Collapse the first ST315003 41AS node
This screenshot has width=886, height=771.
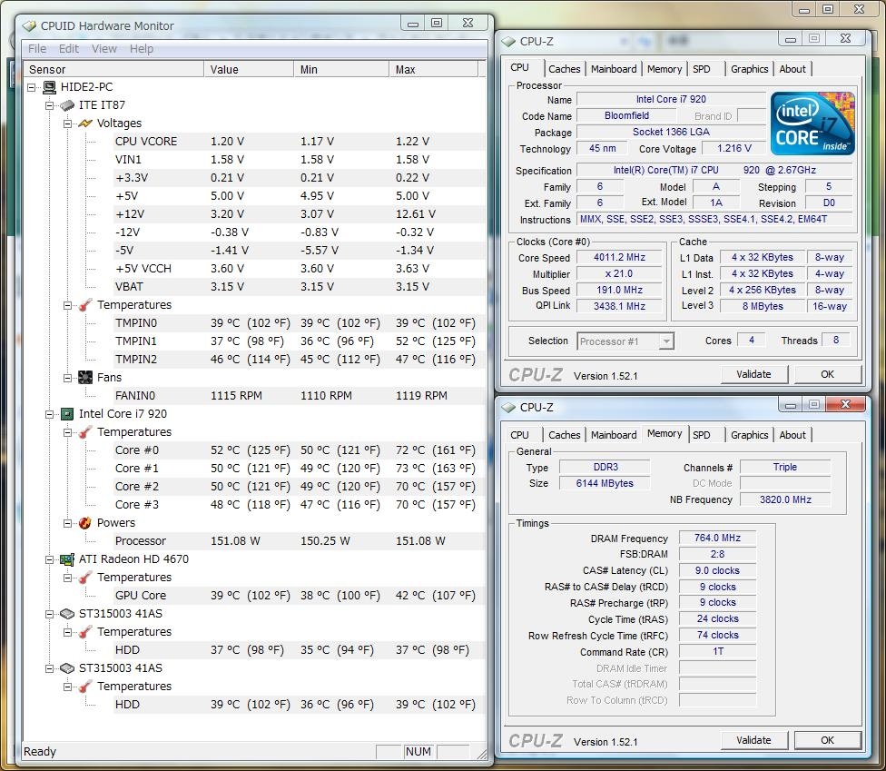point(50,613)
